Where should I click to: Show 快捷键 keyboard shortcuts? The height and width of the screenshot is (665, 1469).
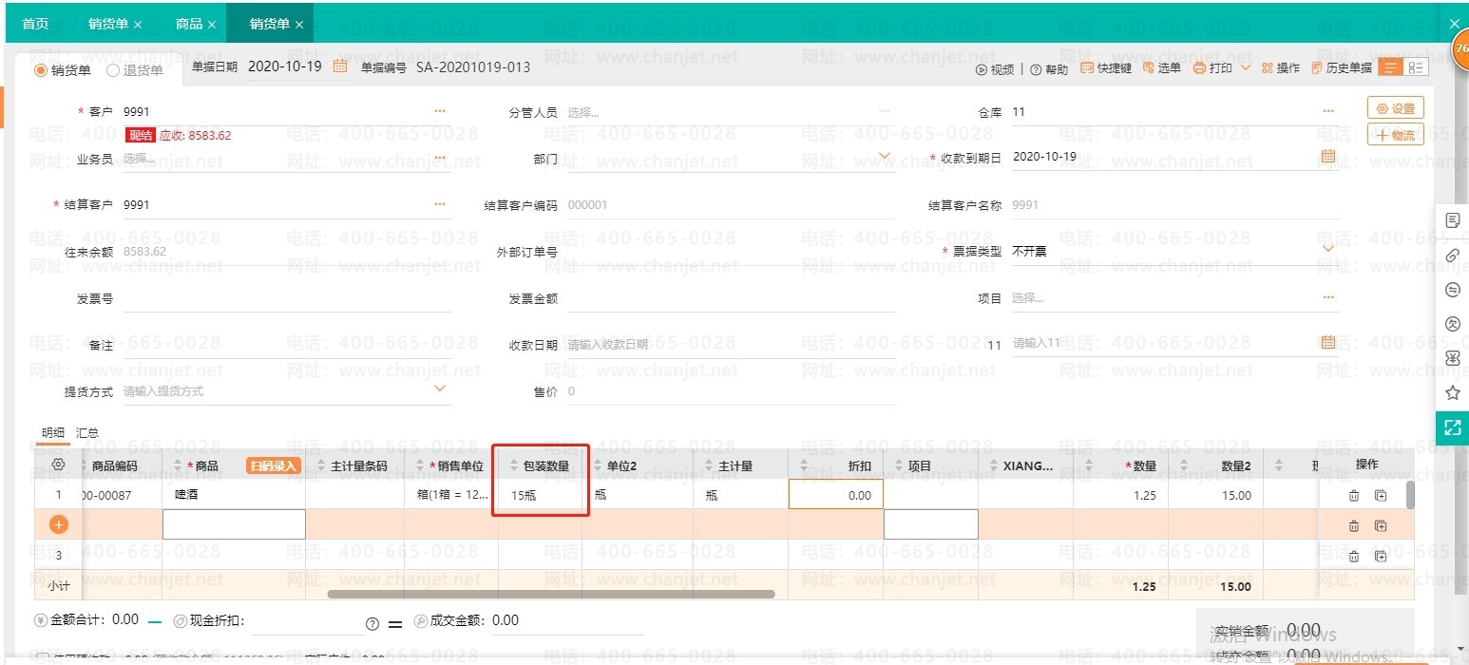tap(1107, 68)
